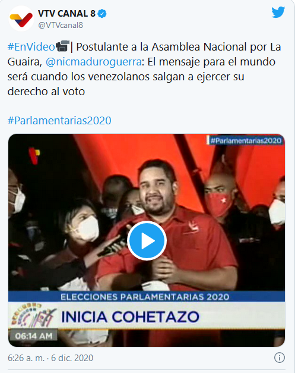
Task: Open the #Parlamentarias2020 hashtag in tweet text
Action: [x=59, y=121]
